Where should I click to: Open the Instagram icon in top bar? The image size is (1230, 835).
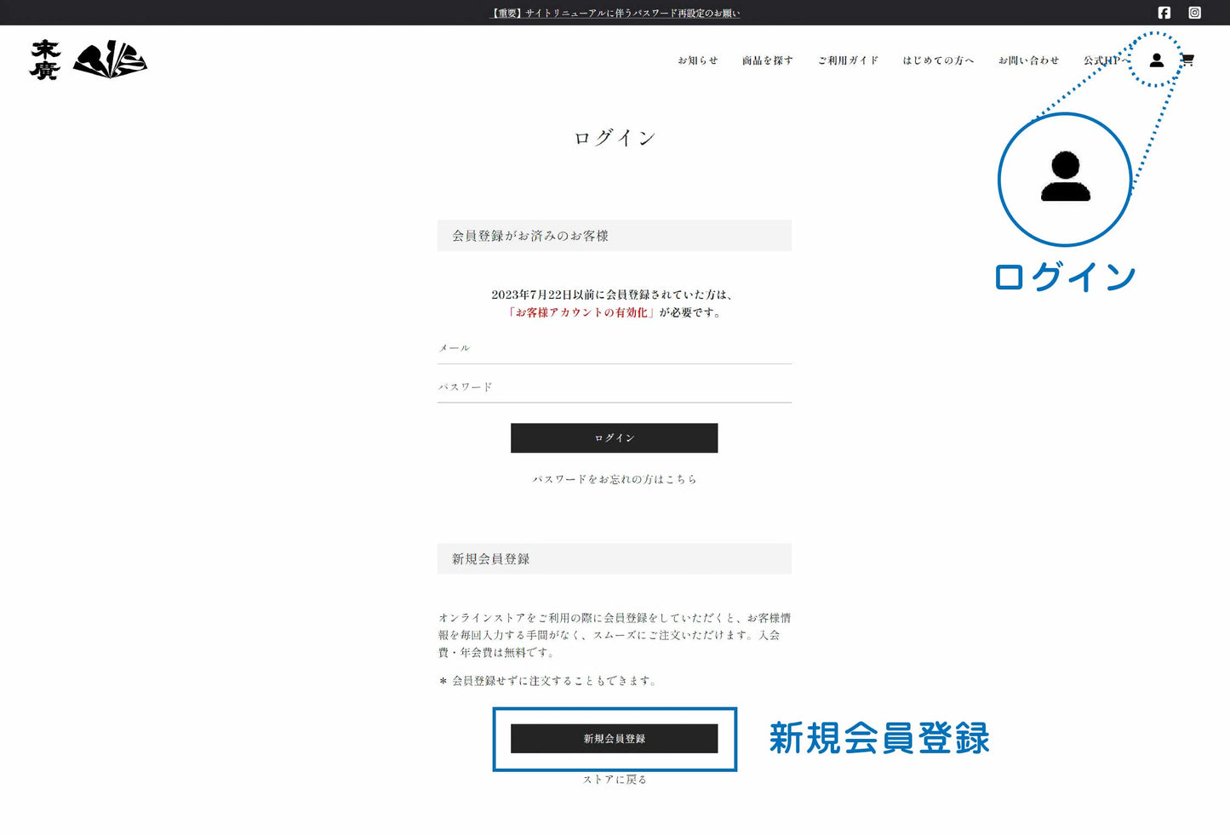1194,13
